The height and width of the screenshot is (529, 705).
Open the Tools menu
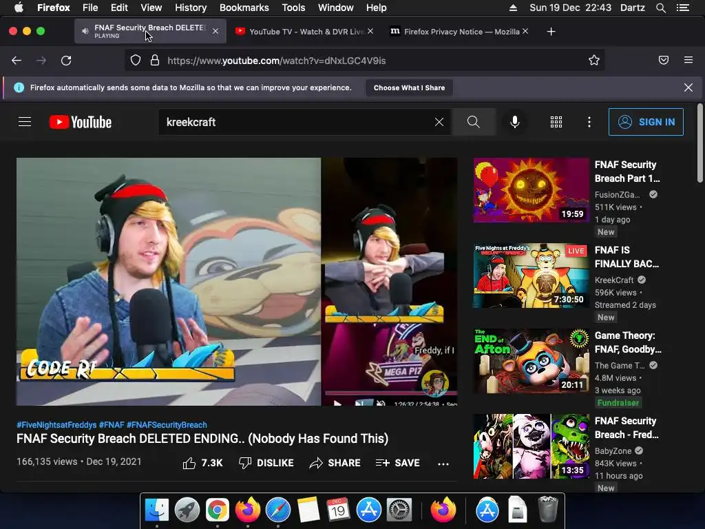click(x=293, y=8)
